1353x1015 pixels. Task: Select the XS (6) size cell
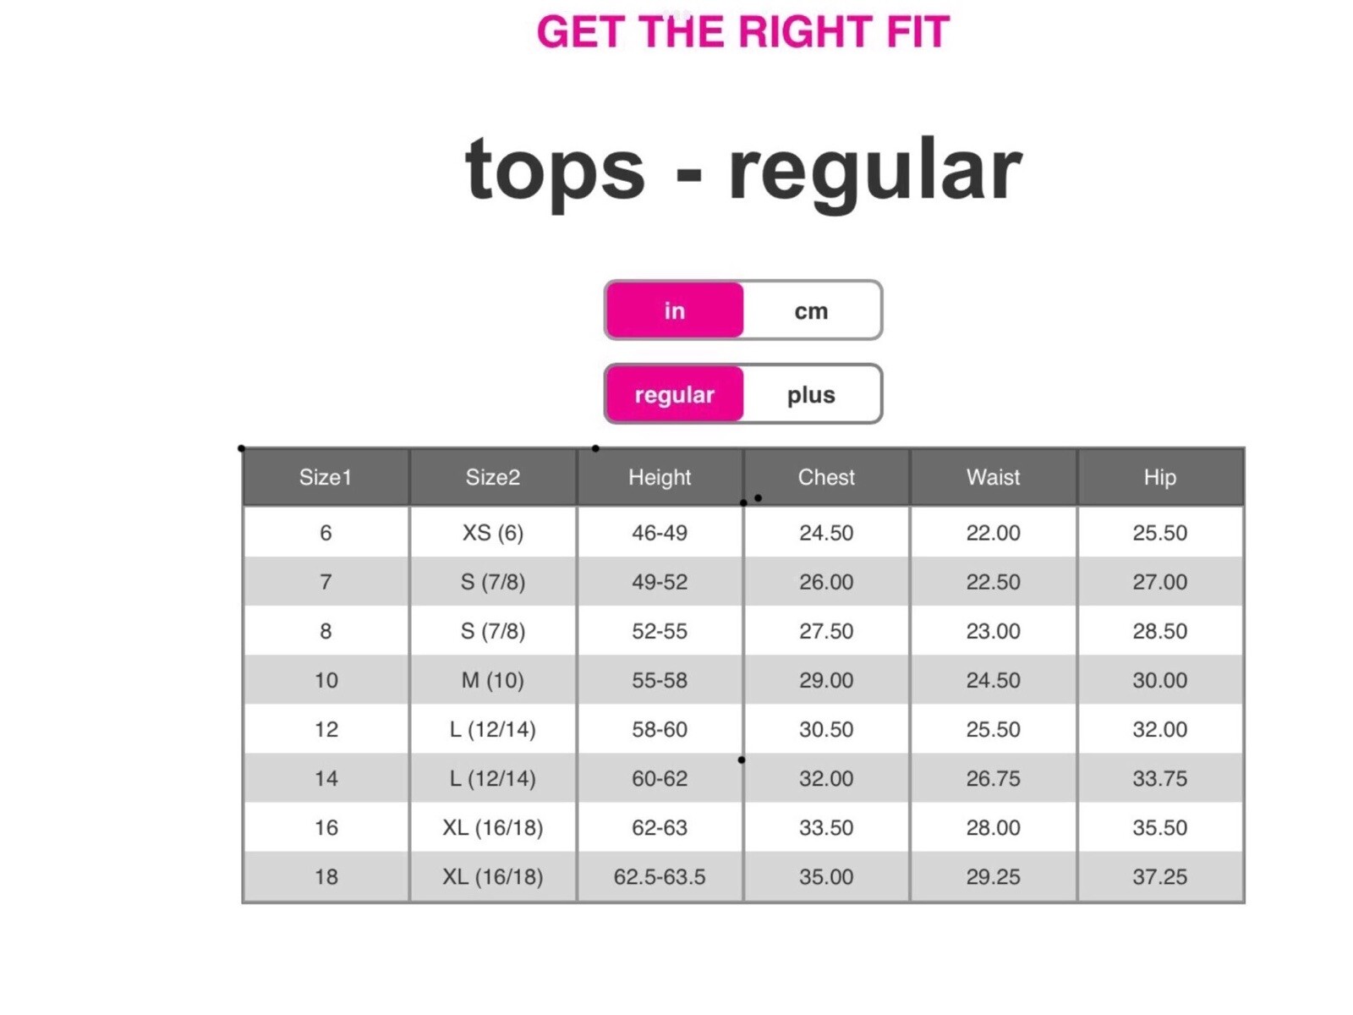(492, 533)
